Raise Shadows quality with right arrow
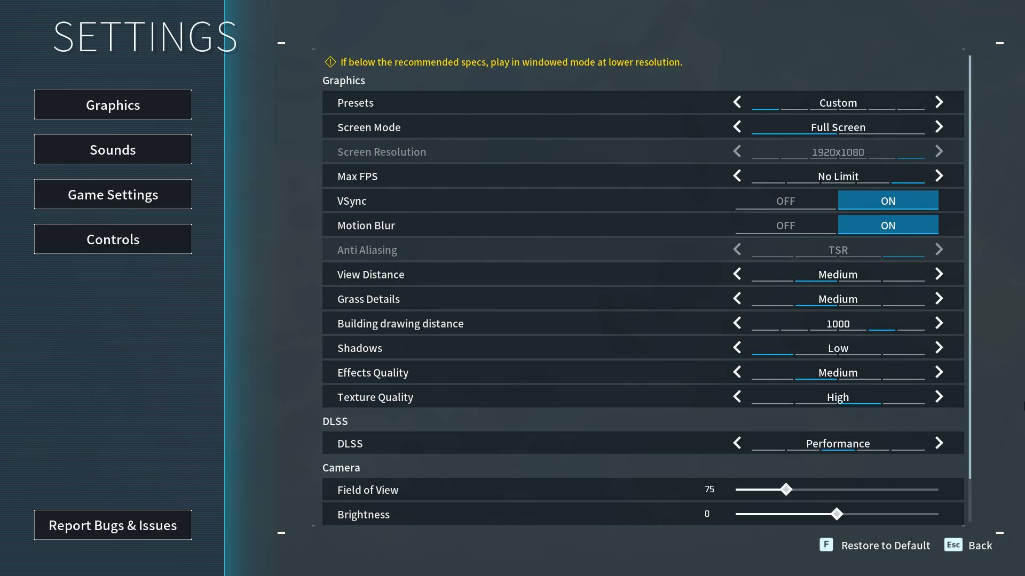Image resolution: width=1025 pixels, height=576 pixels. click(939, 347)
